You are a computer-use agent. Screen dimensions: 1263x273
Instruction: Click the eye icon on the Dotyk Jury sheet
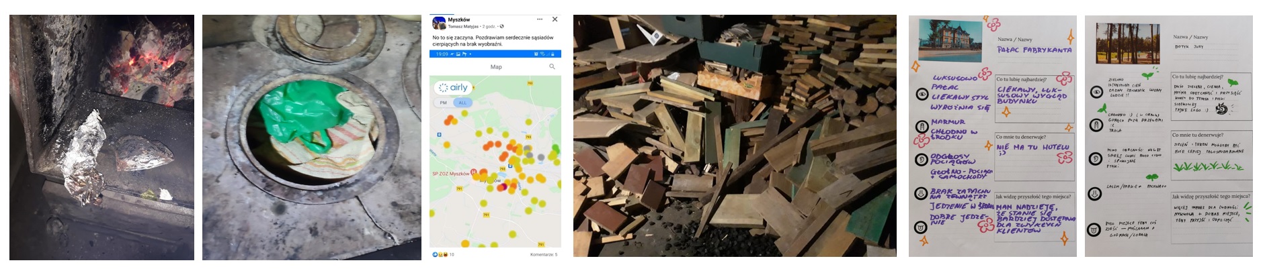[1096, 91]
